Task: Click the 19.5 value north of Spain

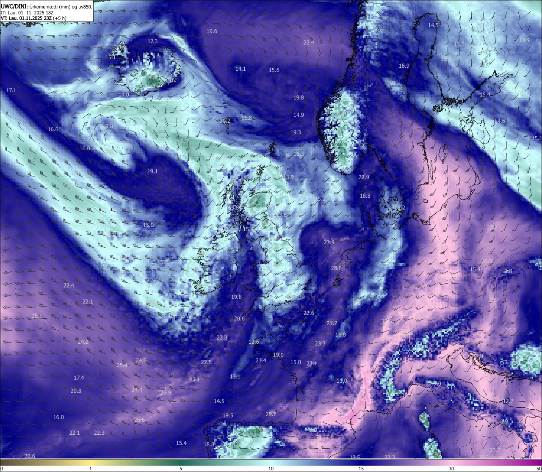Action: (228, 416)
